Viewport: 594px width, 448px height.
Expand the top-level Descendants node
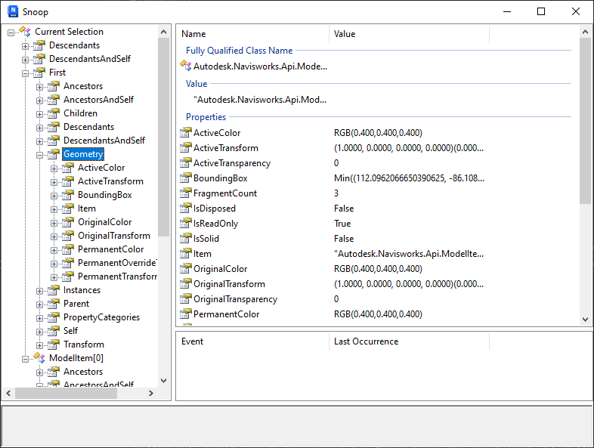point(25,46)
